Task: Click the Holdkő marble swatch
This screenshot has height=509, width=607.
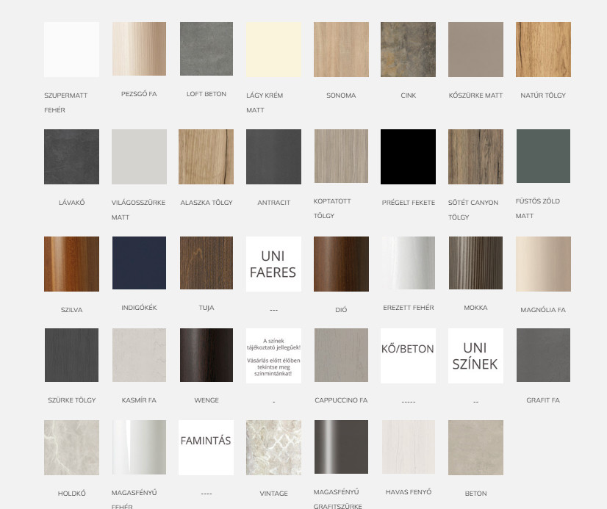Action: [71, 447]
